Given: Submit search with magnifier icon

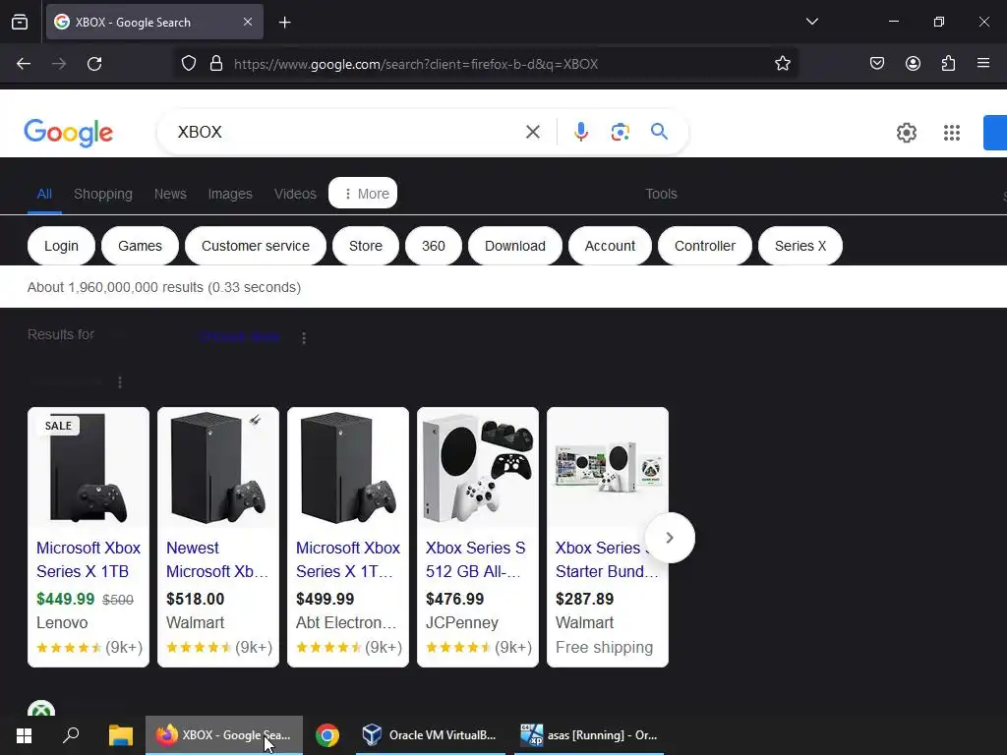Looking at the screenshot, I should [x=659, y=132].
